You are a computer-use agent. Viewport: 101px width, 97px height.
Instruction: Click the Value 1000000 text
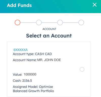24,74
